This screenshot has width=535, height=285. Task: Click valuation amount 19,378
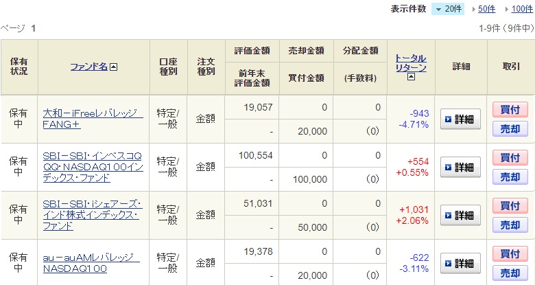[x=258, y=252]
